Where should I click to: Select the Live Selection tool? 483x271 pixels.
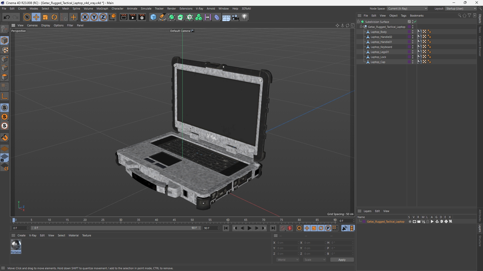pos(27,17)
